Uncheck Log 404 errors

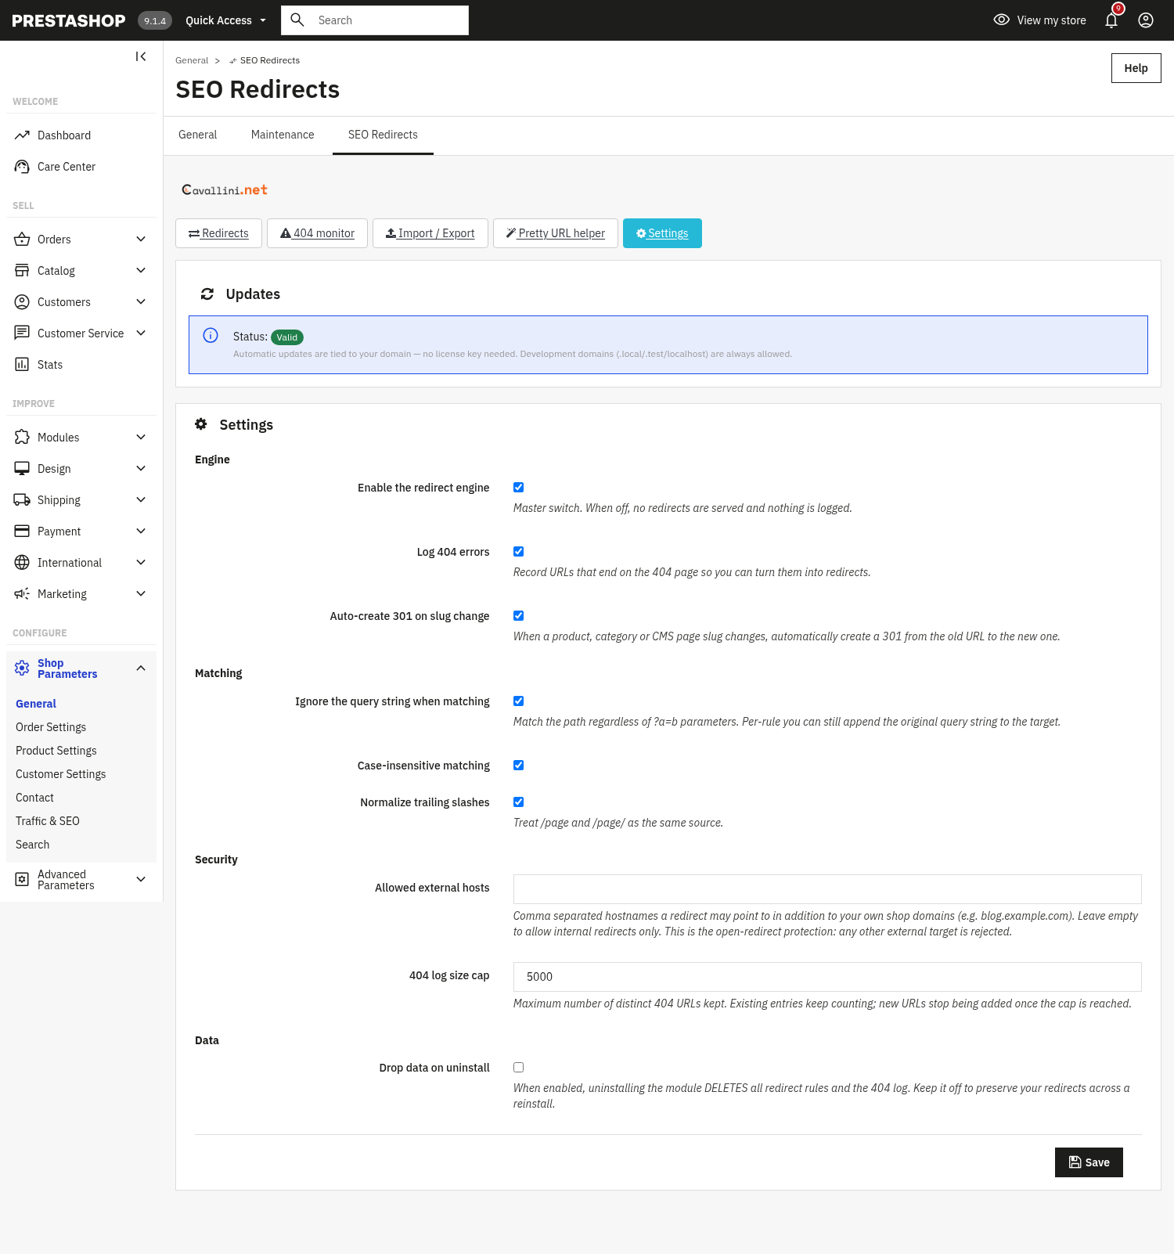pos(518,552)
